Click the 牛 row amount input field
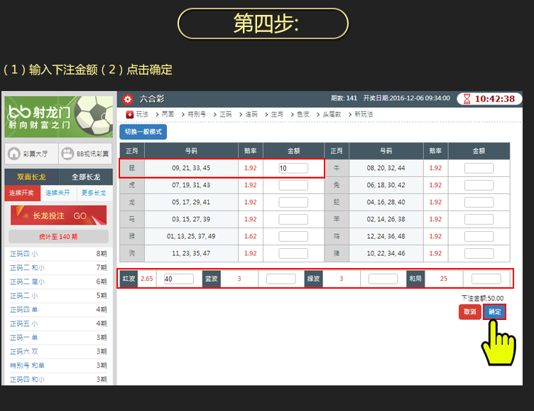This screenshot has width=534, height=411. tap(479, 168)
